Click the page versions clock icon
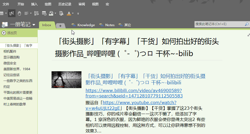 [44, 13]
